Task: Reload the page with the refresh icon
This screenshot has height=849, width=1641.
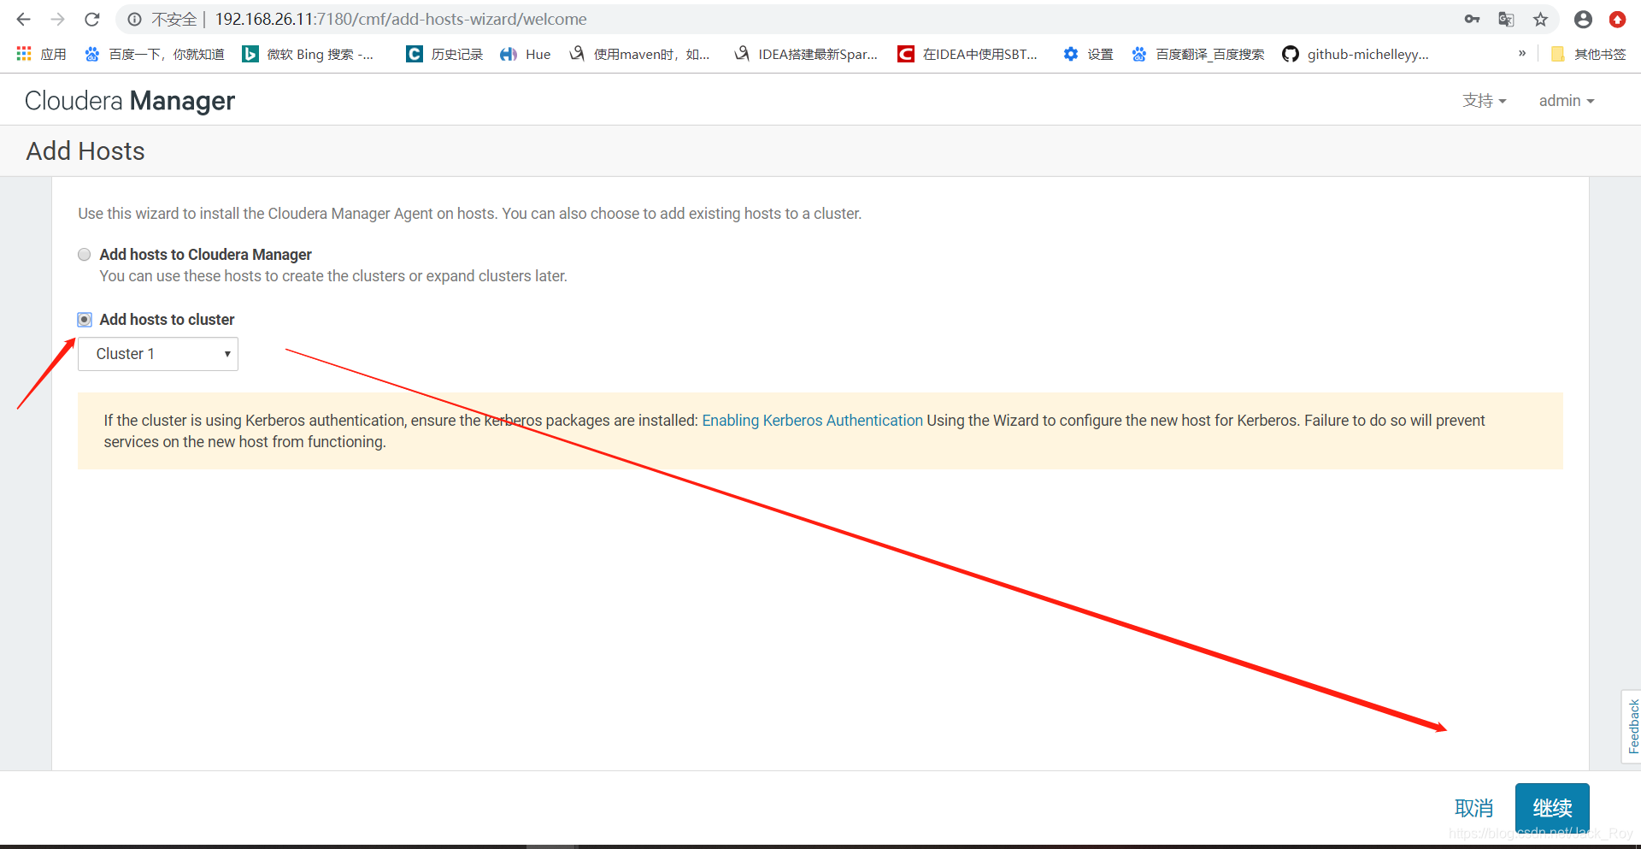Action: [x=92, y=19]
